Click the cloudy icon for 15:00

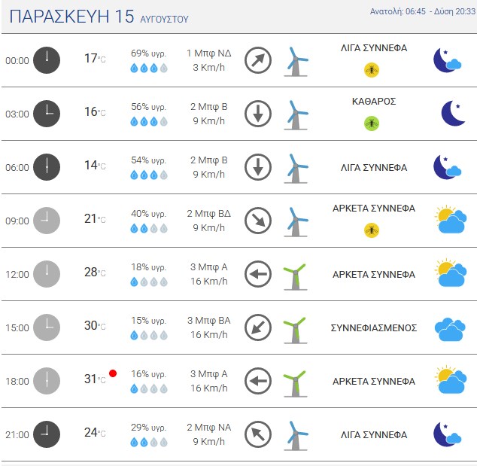pos(450,329)
